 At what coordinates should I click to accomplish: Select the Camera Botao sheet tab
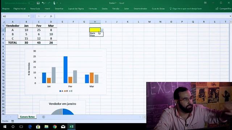click(27, 117)
